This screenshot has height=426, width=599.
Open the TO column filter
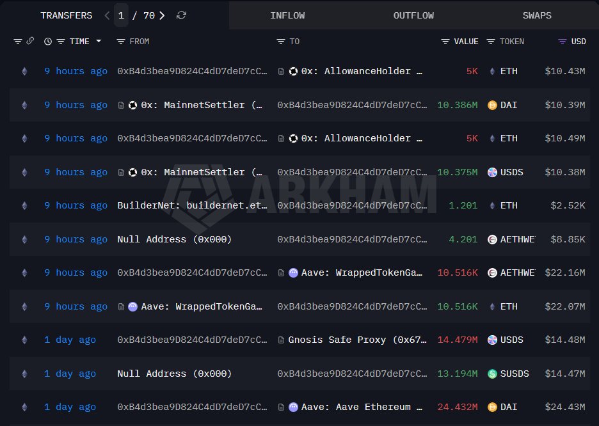click(x=281, y=41)
